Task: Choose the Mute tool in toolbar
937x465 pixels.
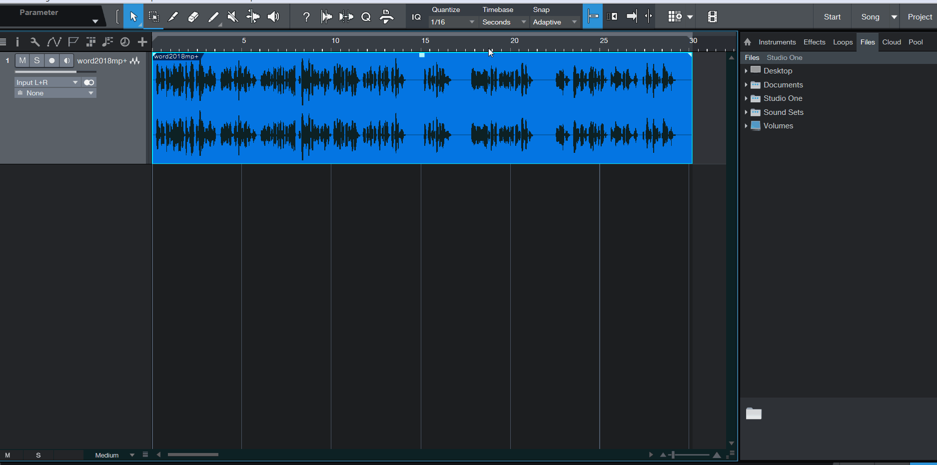Action: 232,17
